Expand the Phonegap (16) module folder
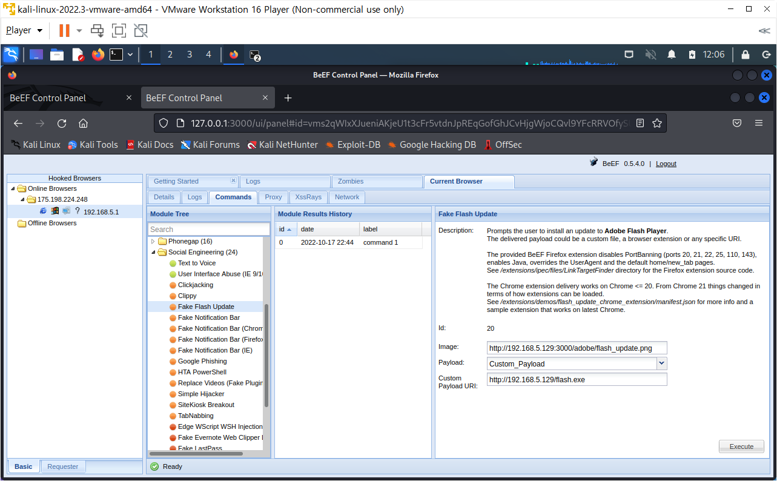The image size is (777, 481). pyautogui.click(x=153, y=241)
